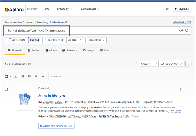Tick the select-all results checkbox

click(6, 76)
